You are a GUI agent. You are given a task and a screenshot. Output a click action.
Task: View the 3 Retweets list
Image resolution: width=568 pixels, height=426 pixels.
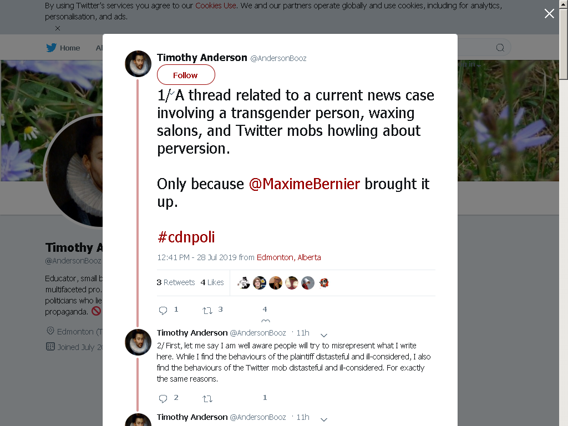[176, 282]
